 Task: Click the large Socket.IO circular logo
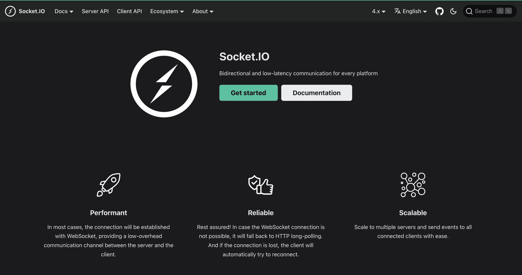tap(164, 84)
